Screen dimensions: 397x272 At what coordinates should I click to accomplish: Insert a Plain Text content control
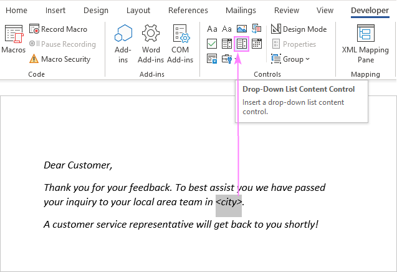click(227, 29)
